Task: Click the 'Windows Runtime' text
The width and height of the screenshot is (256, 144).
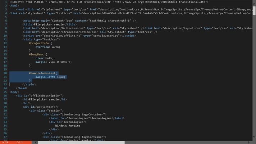Action: 68,126
